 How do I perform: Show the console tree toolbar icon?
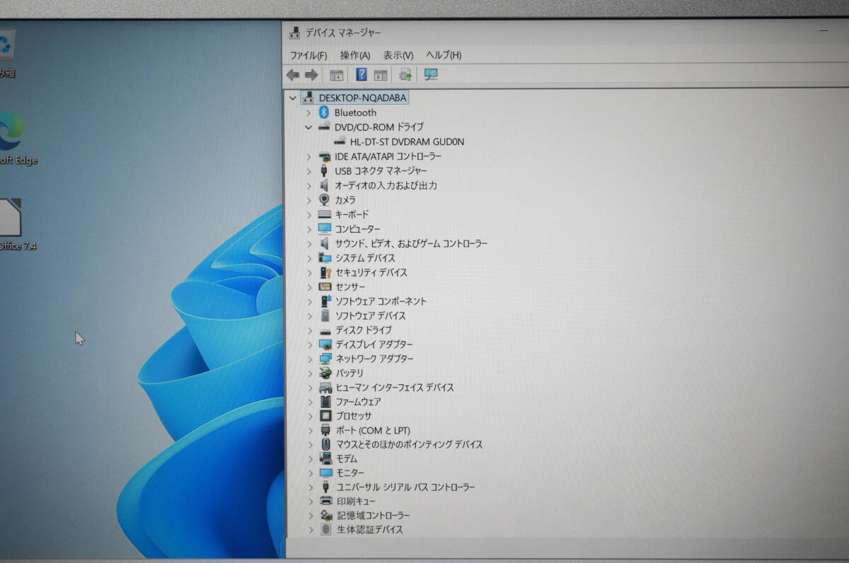(337, 75)
